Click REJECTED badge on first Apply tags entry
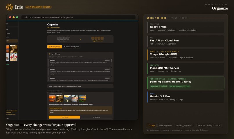Viewport: 234px width, 139px height. (x=107, y=60)
